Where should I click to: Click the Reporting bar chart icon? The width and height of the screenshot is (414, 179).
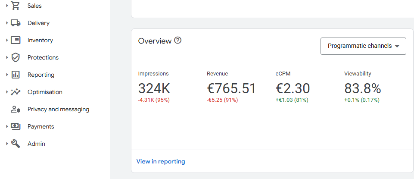pyautogui.click(x=16, y=75)
